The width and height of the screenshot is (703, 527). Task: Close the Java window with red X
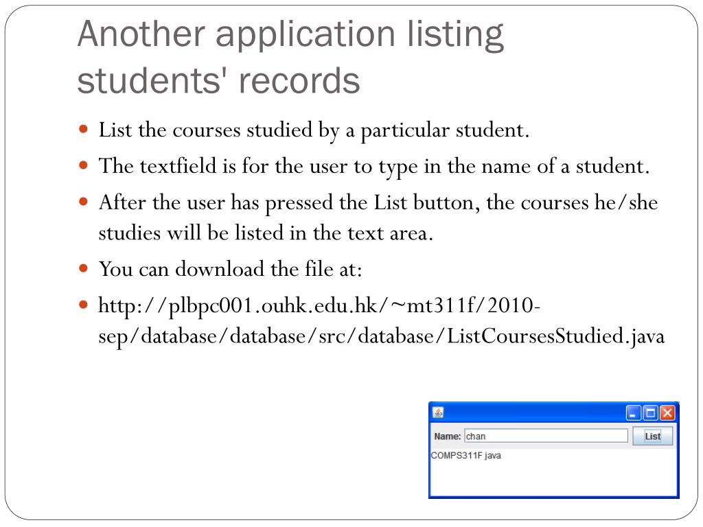[667, 412]
